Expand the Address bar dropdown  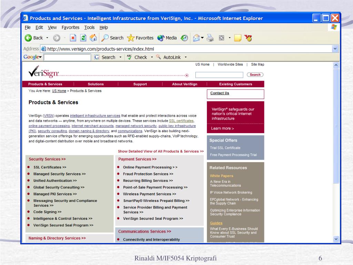335,49
